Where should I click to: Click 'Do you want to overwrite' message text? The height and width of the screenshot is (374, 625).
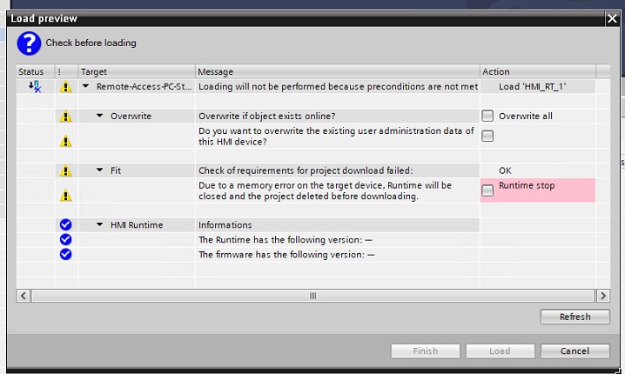pos(336,137)
